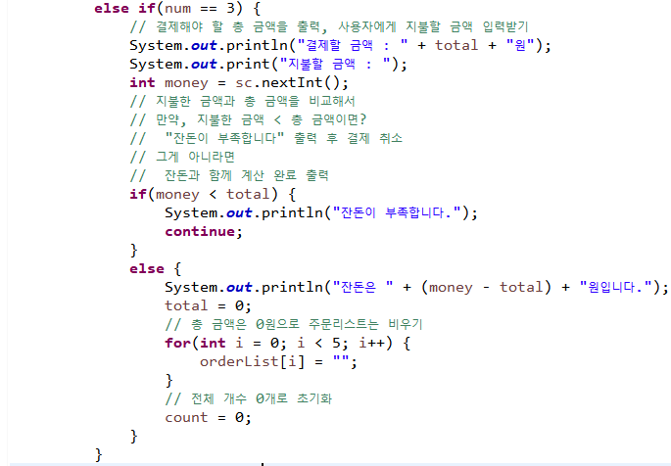Click the 'total = 0;' assignment line

pyautogui.click(x=208, y=305)
